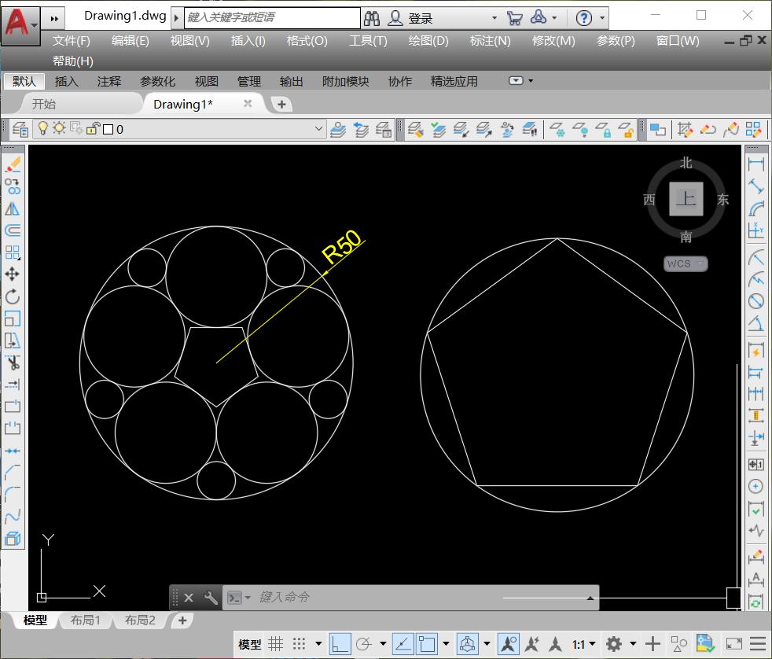Open the layer selection dropdown

pos(318,128)
